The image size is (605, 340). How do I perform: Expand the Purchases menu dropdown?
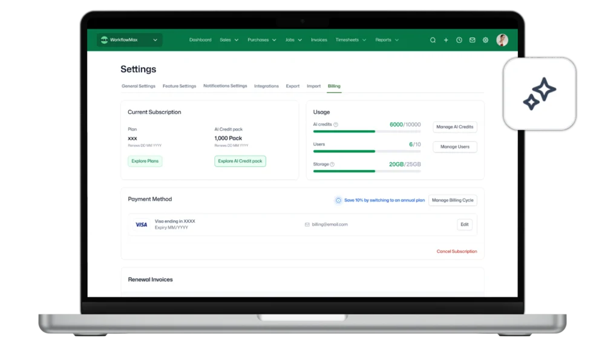pos(262,40)
